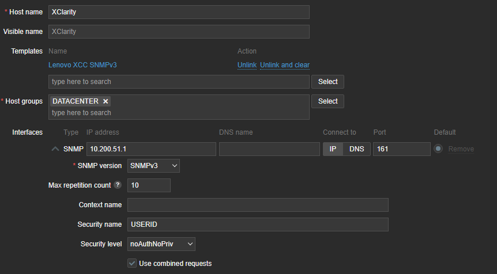Open the SNMP version dropdown

(x=153, y=166)
